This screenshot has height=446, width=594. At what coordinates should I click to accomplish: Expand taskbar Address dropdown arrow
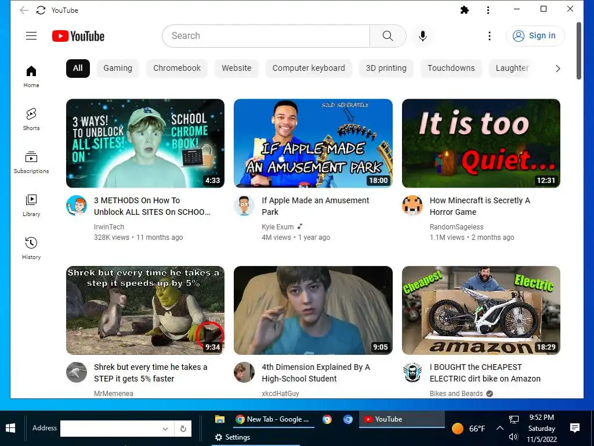click(x=165, y=429)
